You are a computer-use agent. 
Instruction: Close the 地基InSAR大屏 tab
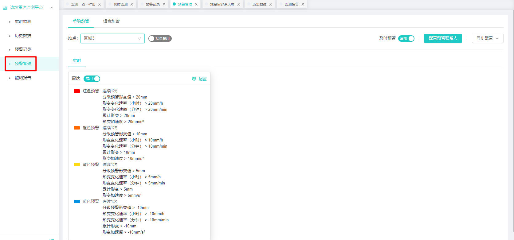(x=239, y=4)
